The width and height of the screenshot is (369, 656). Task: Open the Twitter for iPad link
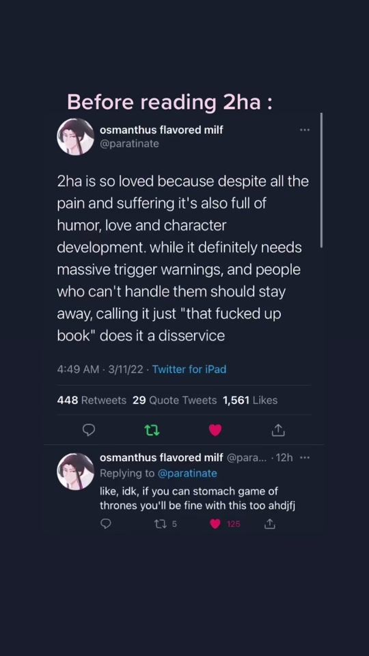189,370
